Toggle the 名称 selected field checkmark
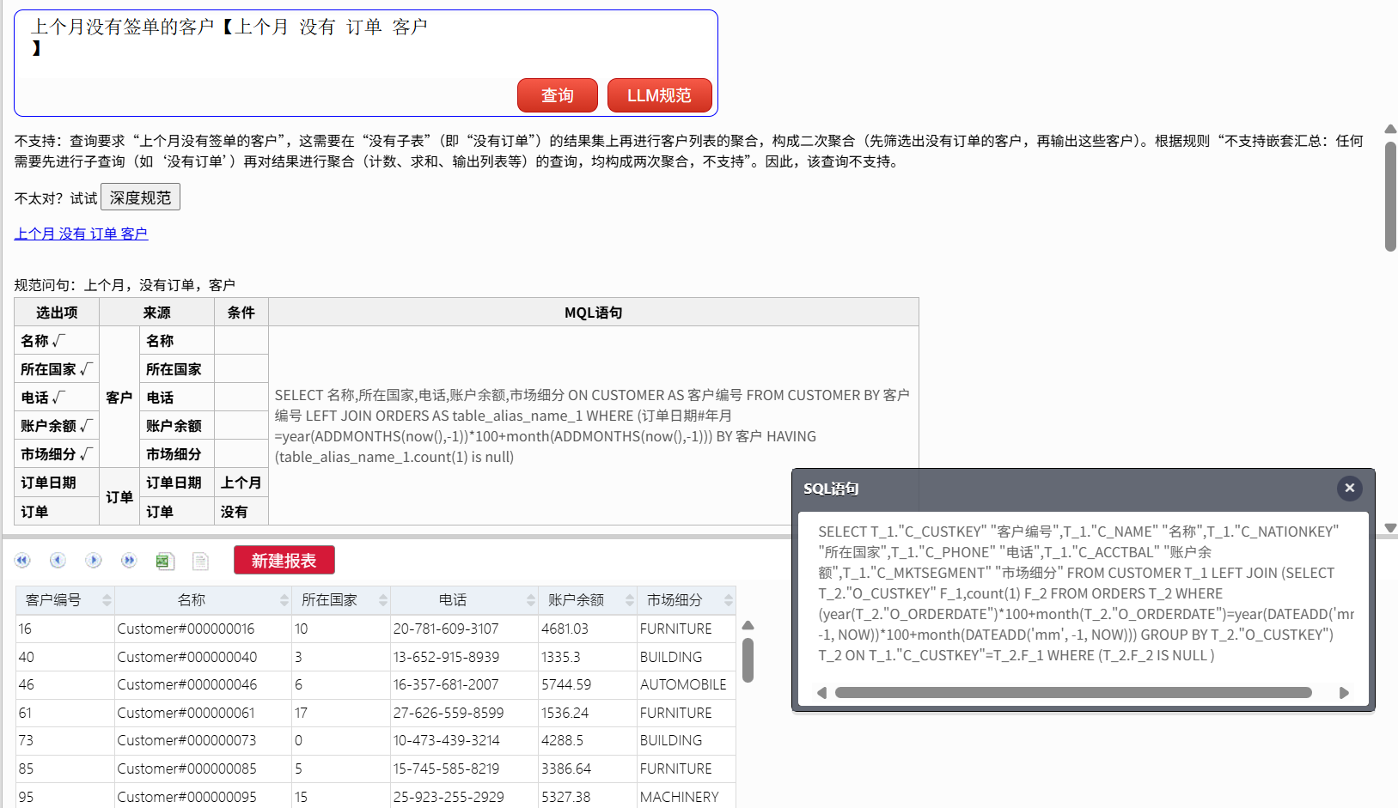 (x=58, y=341)
